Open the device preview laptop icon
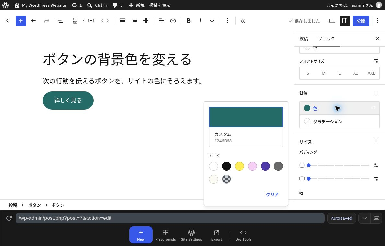This screenshot has height=246, width=385. pyautogui.click(x=332, y=21)
